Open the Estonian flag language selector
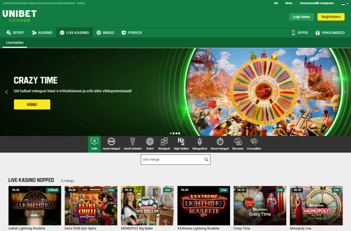351x231 pixels. click(345, 3)
